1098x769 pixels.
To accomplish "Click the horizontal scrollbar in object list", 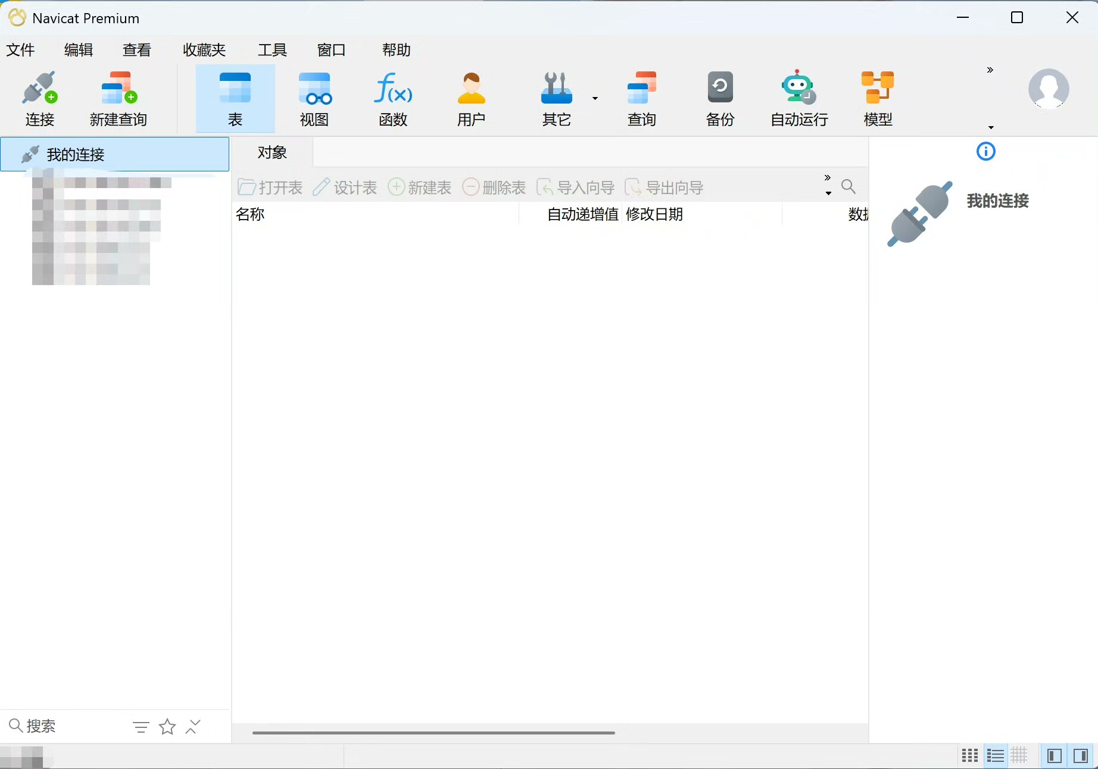I will [433, 733].
